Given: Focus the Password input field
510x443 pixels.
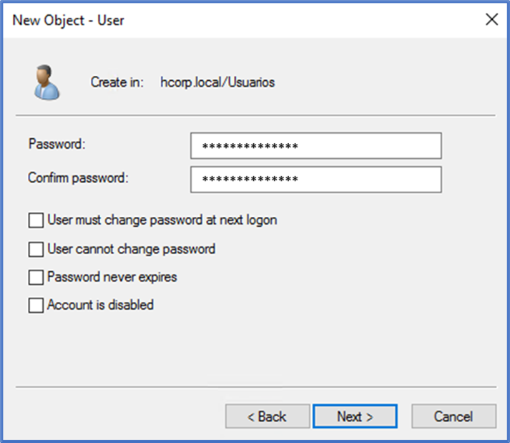Looking at the screenshot, I should 315,146.
